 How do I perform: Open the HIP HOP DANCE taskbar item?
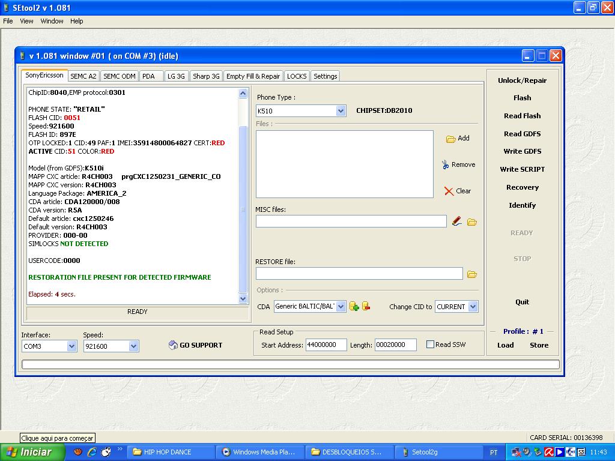click(170, 452)
